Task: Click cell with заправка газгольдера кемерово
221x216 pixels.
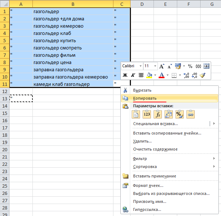Action: [x=73, y=77]
